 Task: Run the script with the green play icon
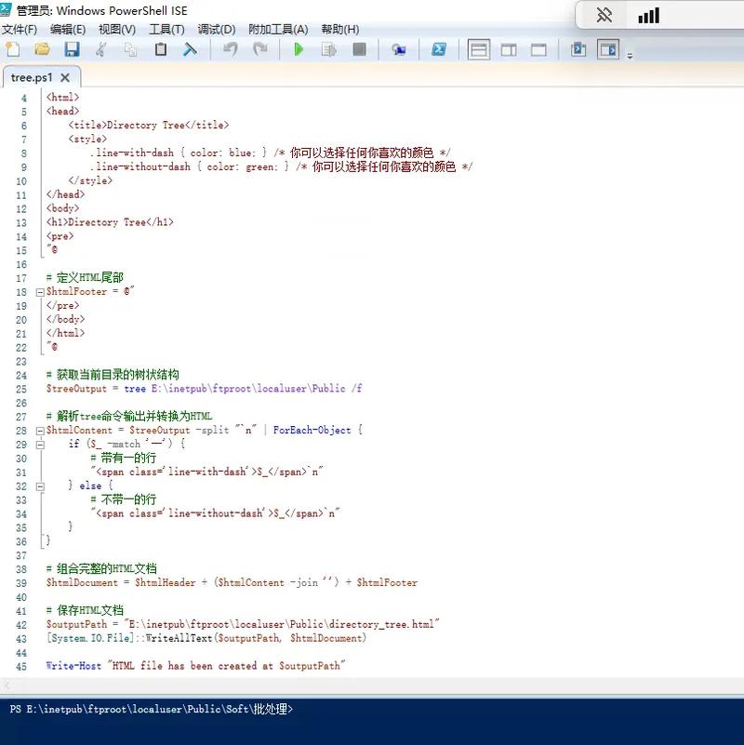coord(299,49)
